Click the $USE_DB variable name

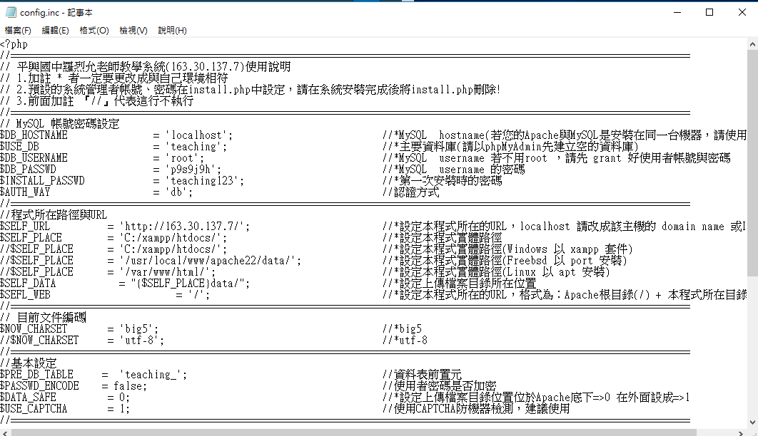20,147
